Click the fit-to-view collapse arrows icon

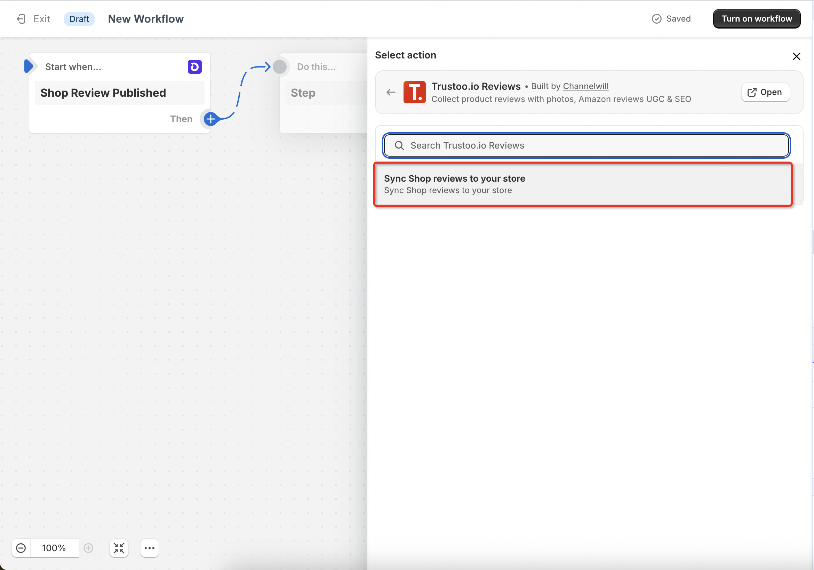(119, 548)
